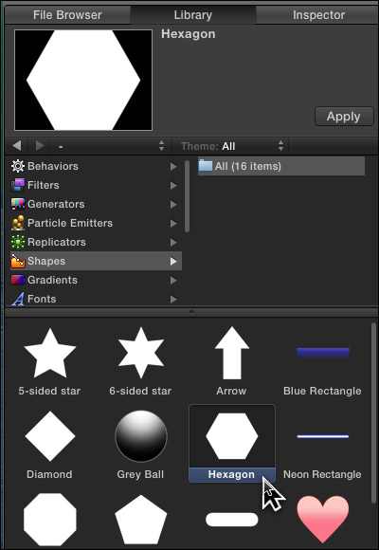Click the Apply button
379x550 pixels.
pyautogui.click(x=344, y=117)
